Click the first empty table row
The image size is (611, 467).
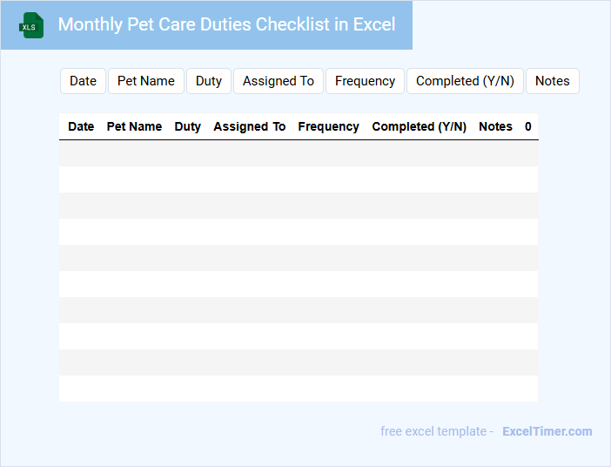[298, 153]
